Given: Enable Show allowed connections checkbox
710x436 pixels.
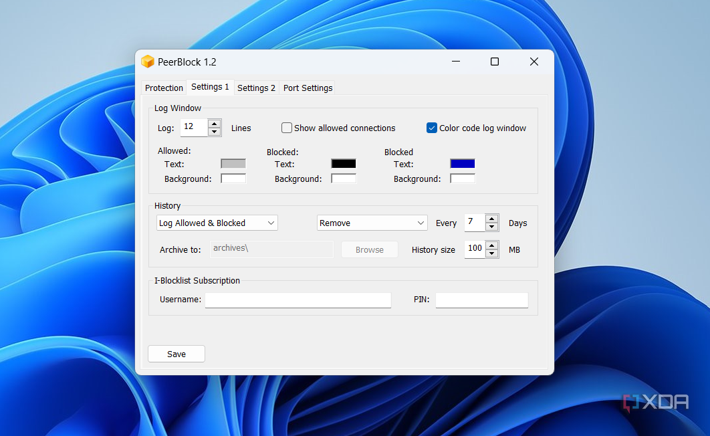Looking at the screenshot, I should (287, 128).
